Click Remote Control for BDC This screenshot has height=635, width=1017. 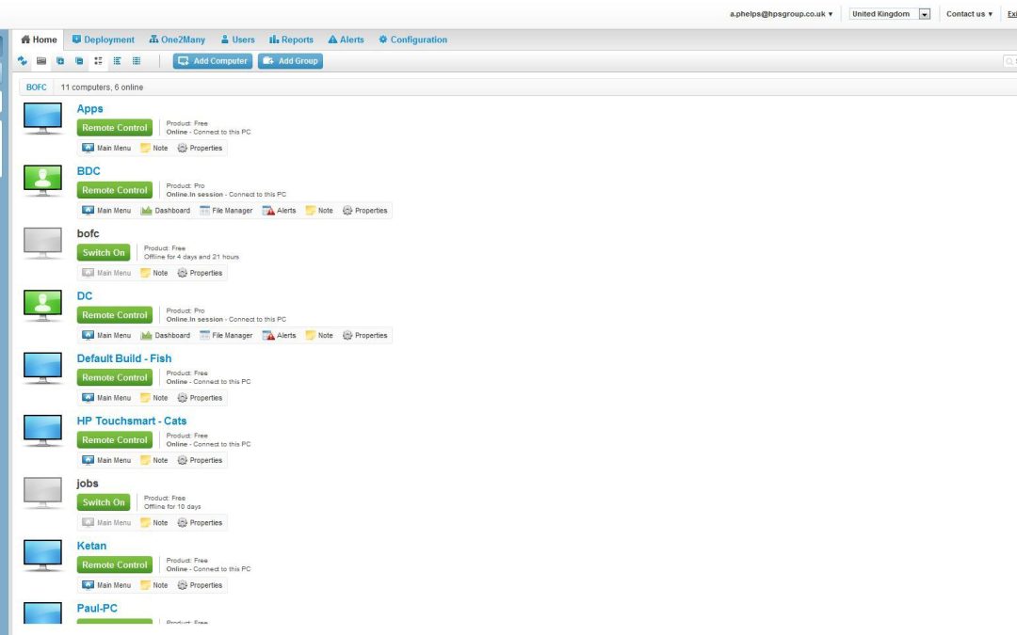click(115, 190)
